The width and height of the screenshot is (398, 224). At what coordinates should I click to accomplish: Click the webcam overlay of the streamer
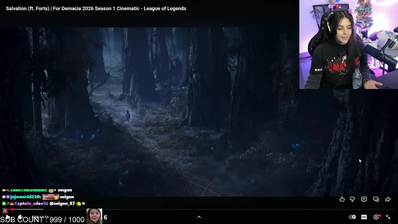click(349, 44)
